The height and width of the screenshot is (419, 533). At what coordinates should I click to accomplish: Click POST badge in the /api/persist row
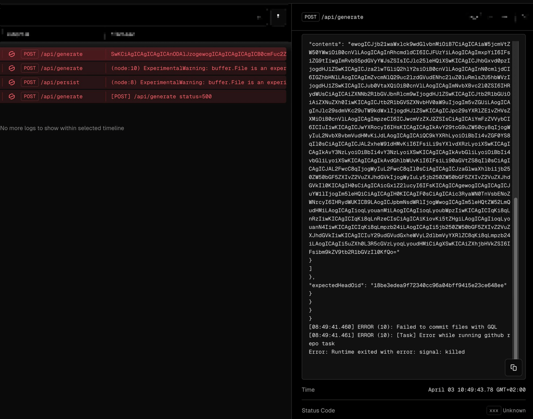pos(30,82)
